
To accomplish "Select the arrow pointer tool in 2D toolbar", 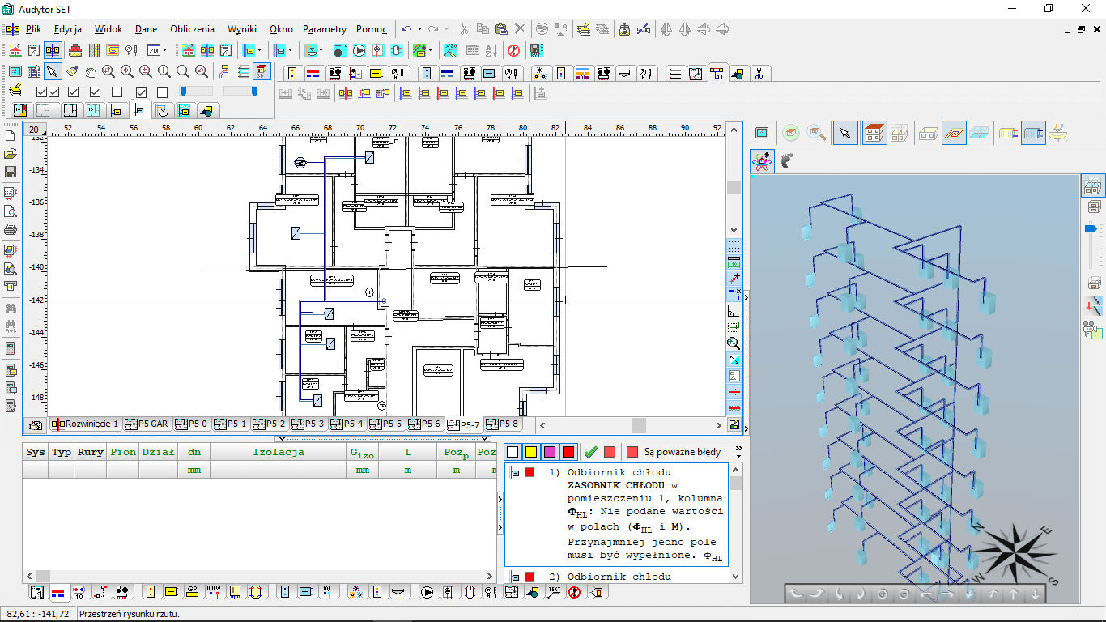I will 53,72.
